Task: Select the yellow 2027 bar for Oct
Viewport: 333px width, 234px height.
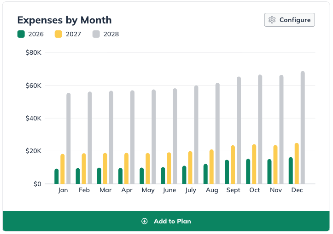Action: coord(254,164)
